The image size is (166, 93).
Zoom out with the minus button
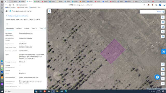tap(163, 83)
